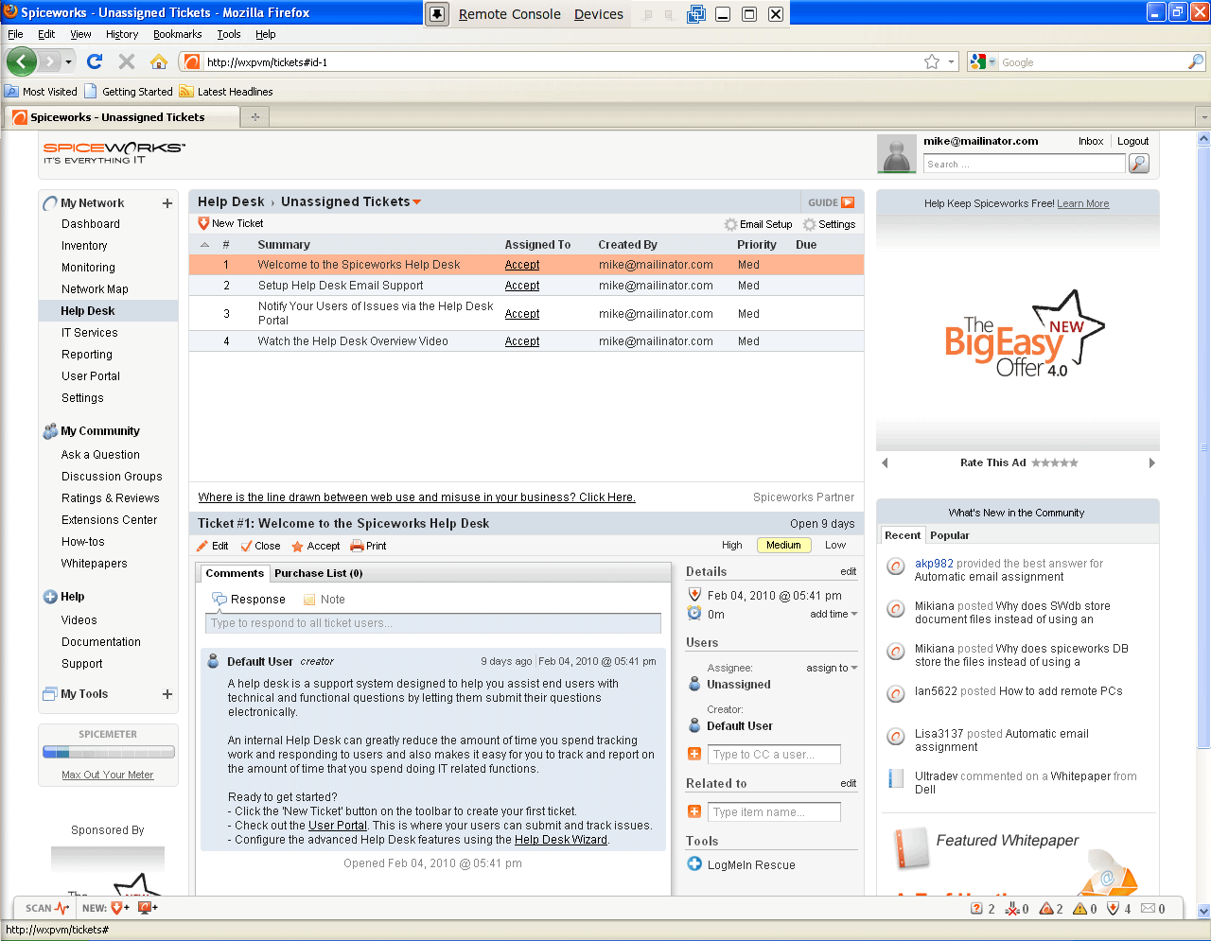This screenshot has width=1211, height=941.
Task: Open Unassigned Tickets view dropdown arrow
Action: [416, 202]
